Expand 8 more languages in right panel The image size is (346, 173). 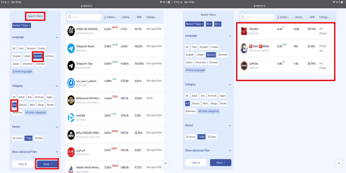tap(195, 70)
